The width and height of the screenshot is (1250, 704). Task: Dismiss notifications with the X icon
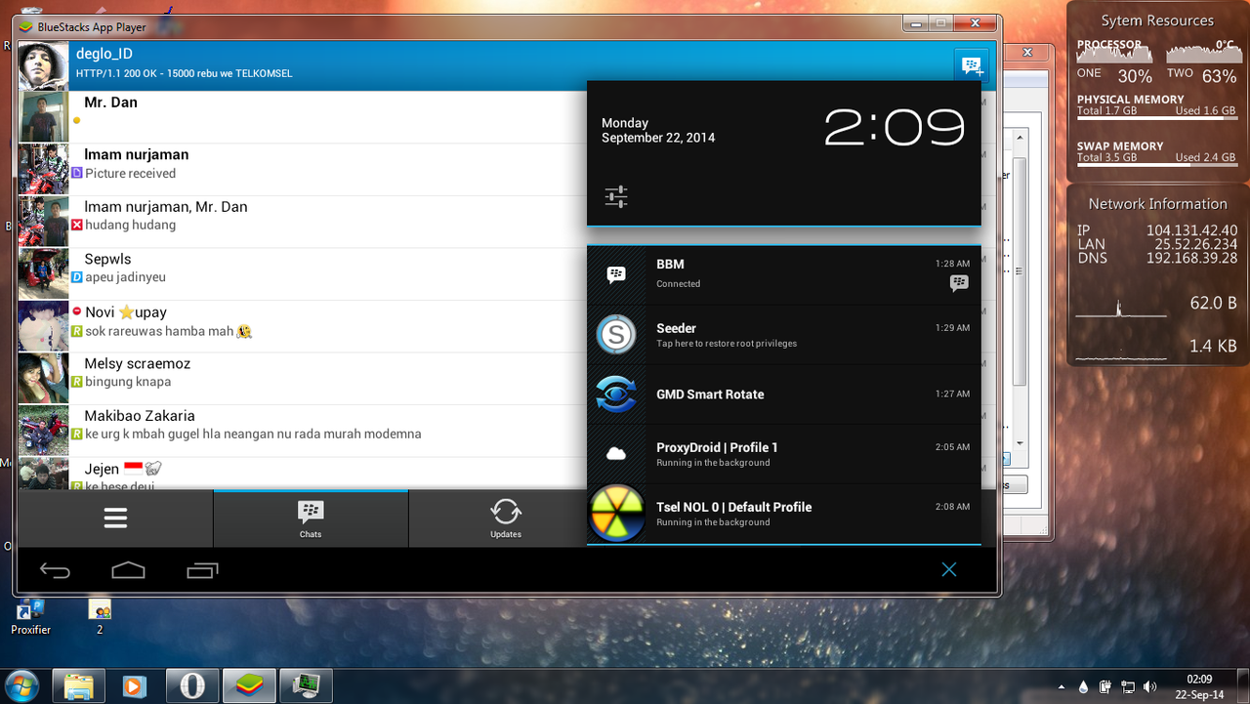pyautogui.click(x=949, y=569)
